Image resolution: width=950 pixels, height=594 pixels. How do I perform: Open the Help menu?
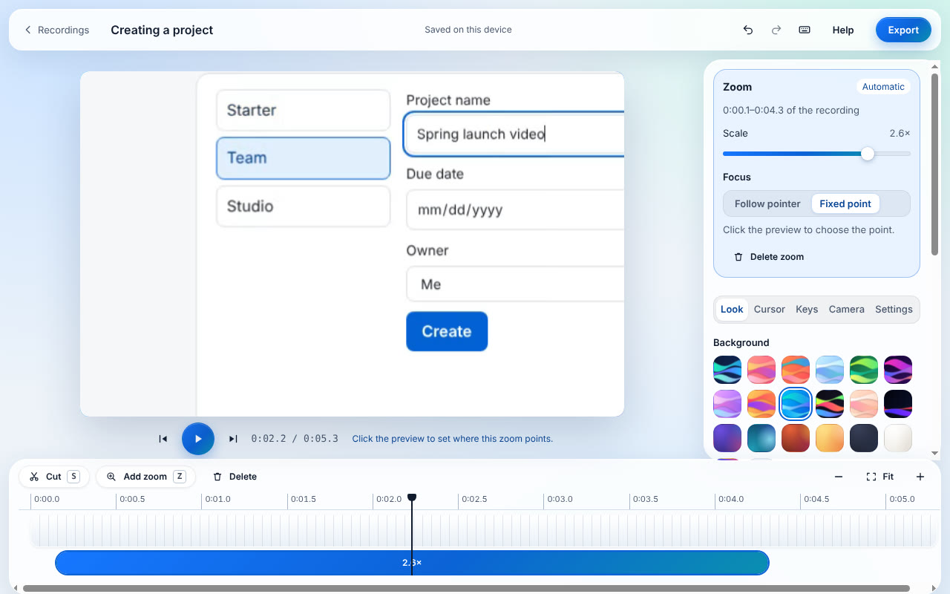coord(843,30)
